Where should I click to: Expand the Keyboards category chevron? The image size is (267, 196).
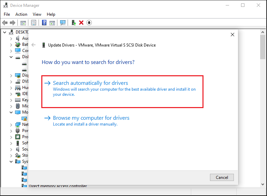(11, 100)
